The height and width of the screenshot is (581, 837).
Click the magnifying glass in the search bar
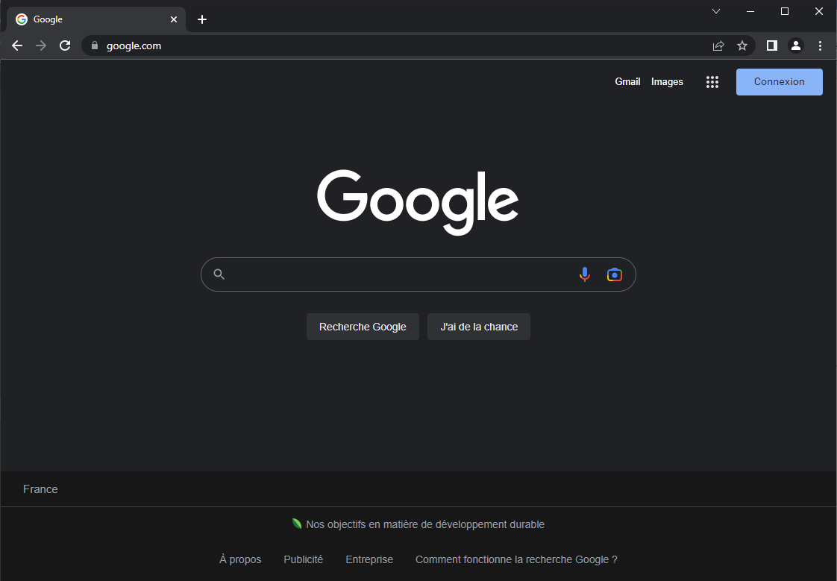click(x=219, y=274)
